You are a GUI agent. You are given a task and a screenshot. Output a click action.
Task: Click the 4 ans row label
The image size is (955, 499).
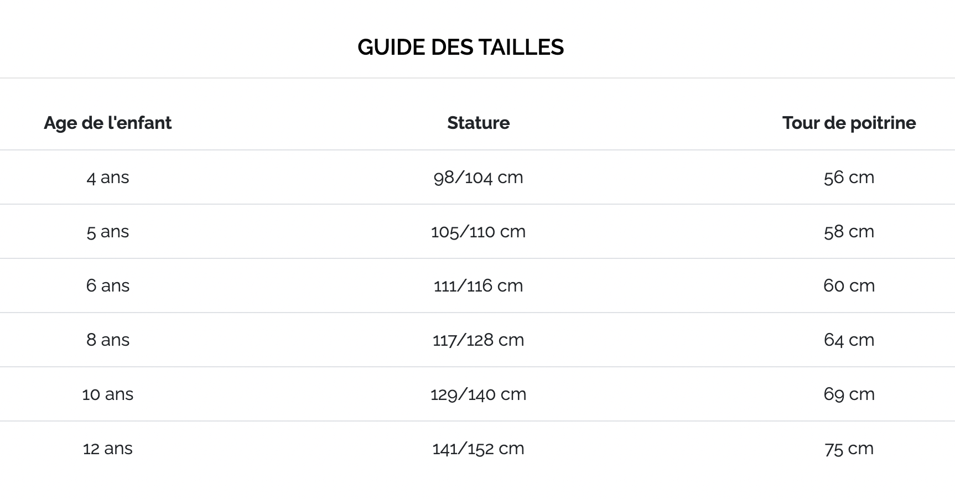click(x=107, y=178)
